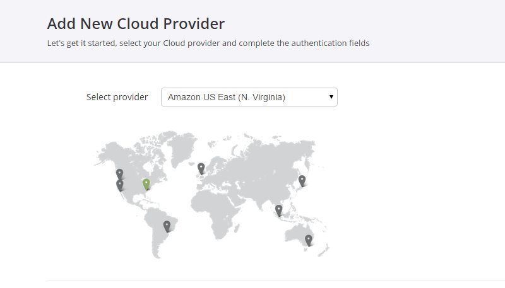Screen dimensions: 505x288
Task: Click Argentina's southern tip on the map
Action: click(x=157, y=251)
